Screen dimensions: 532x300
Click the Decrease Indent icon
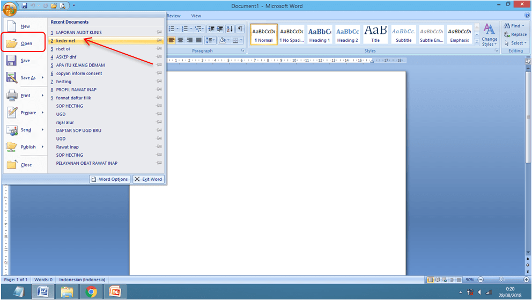click(211, 29)
